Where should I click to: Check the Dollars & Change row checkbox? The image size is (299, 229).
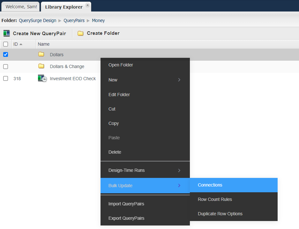[x=6, y=67]
